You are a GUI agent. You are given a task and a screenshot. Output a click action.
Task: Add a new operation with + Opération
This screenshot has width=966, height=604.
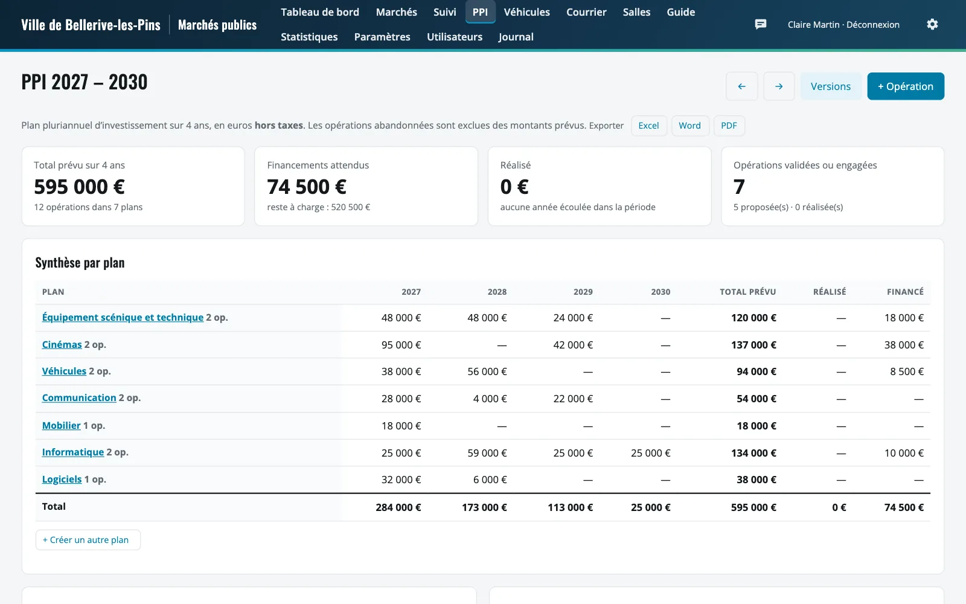coord(906,86)
